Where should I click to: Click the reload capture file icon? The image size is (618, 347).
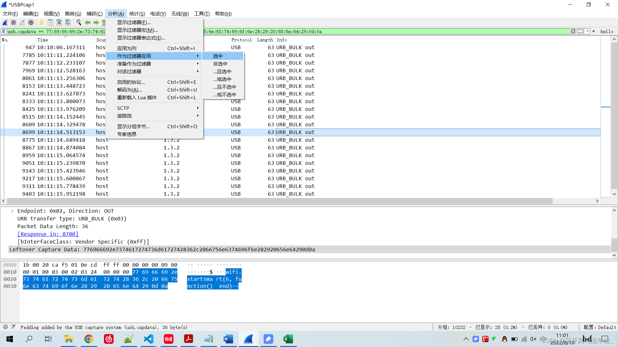(x=68, y=22)
